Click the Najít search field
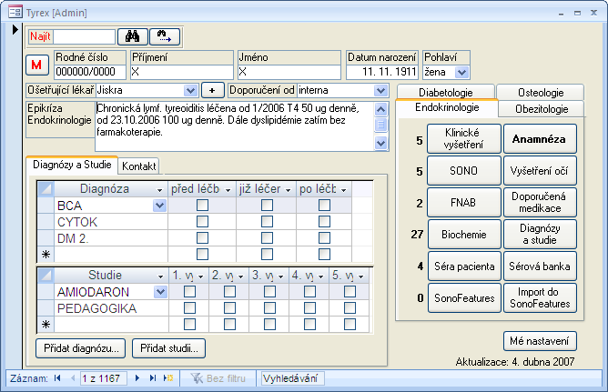Image resolution: width=608 pixels, height=392 pixels. point(84,36)
